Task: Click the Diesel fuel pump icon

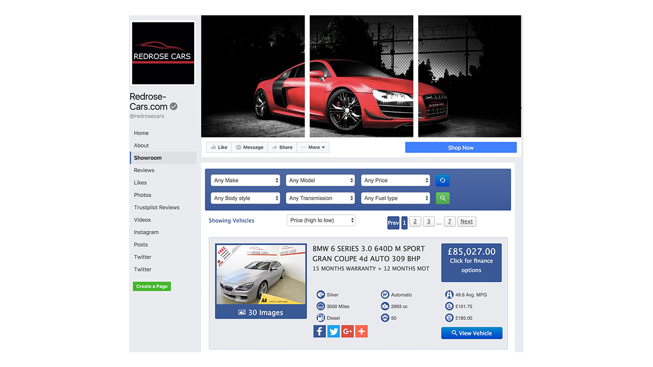Action: (x=320, y=318)
